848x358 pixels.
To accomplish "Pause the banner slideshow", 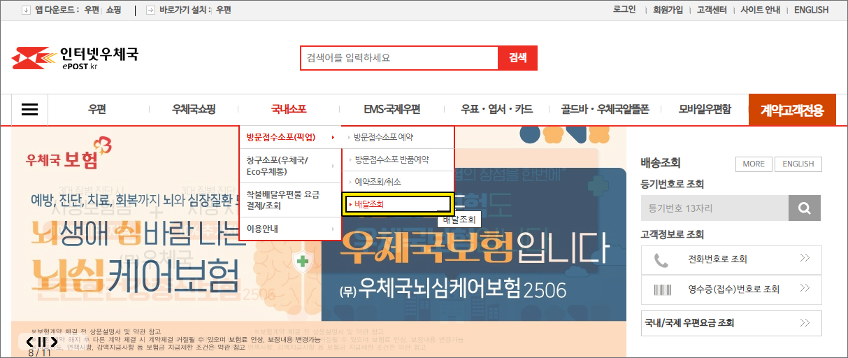I will click(x=43, y=341).
